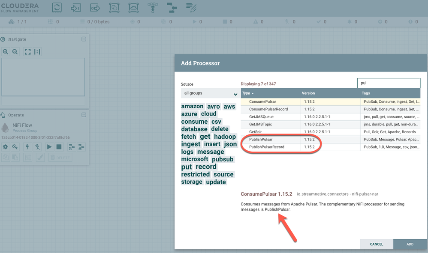Select the Process Group toolbar icon

[115, 7]
